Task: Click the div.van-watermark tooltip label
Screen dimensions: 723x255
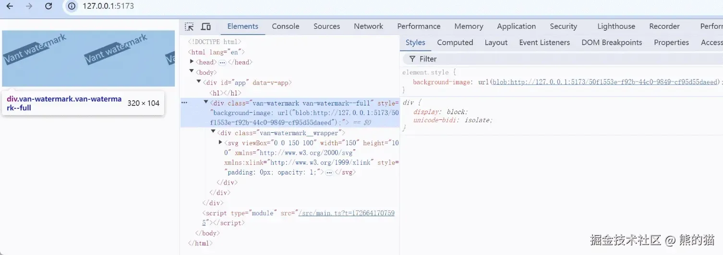Action: (x=64, y=103)
